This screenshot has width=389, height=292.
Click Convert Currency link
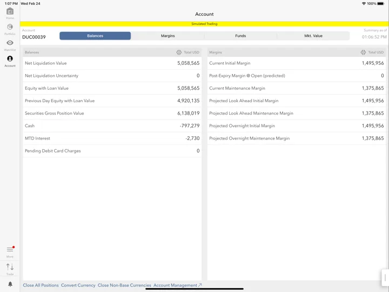tap(78, 286)
